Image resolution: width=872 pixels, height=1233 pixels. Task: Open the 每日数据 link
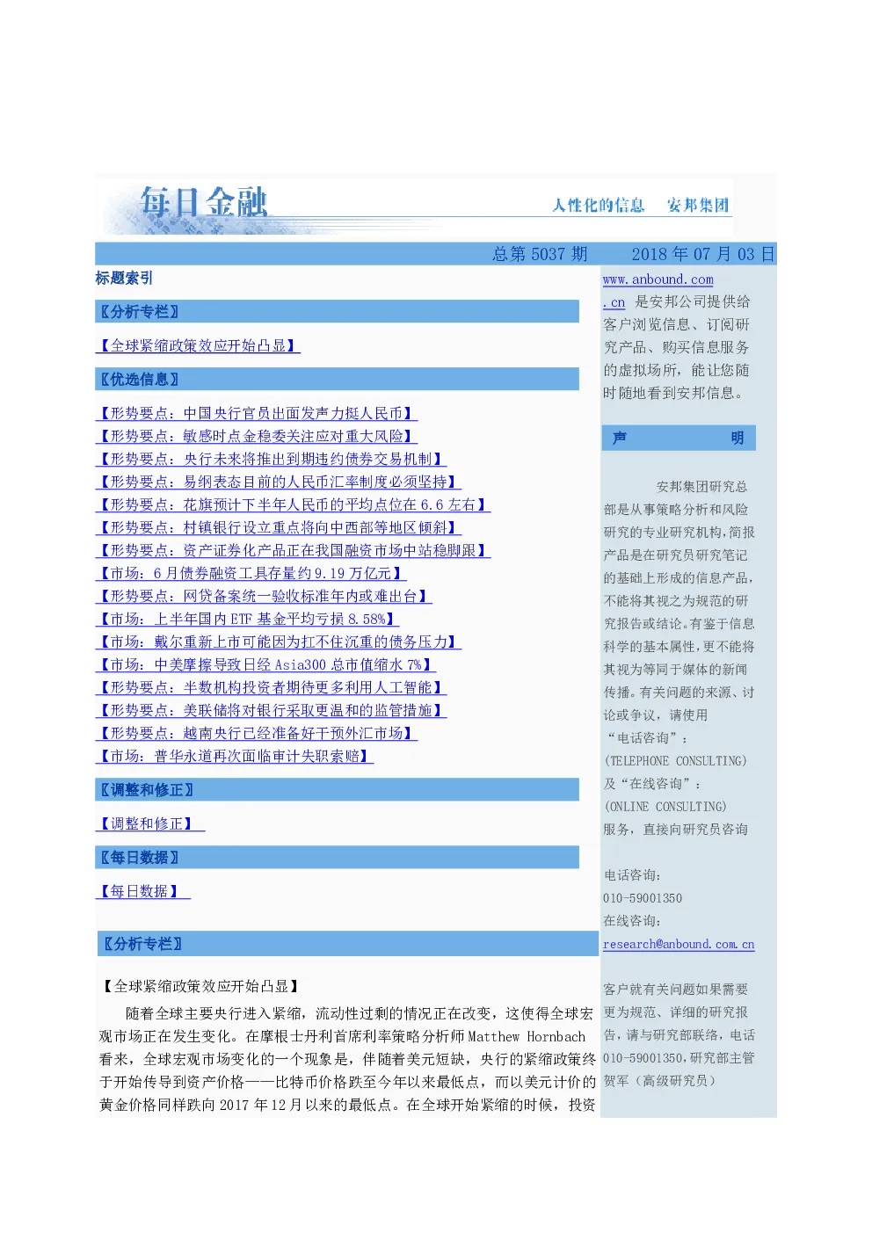[142, 891]
